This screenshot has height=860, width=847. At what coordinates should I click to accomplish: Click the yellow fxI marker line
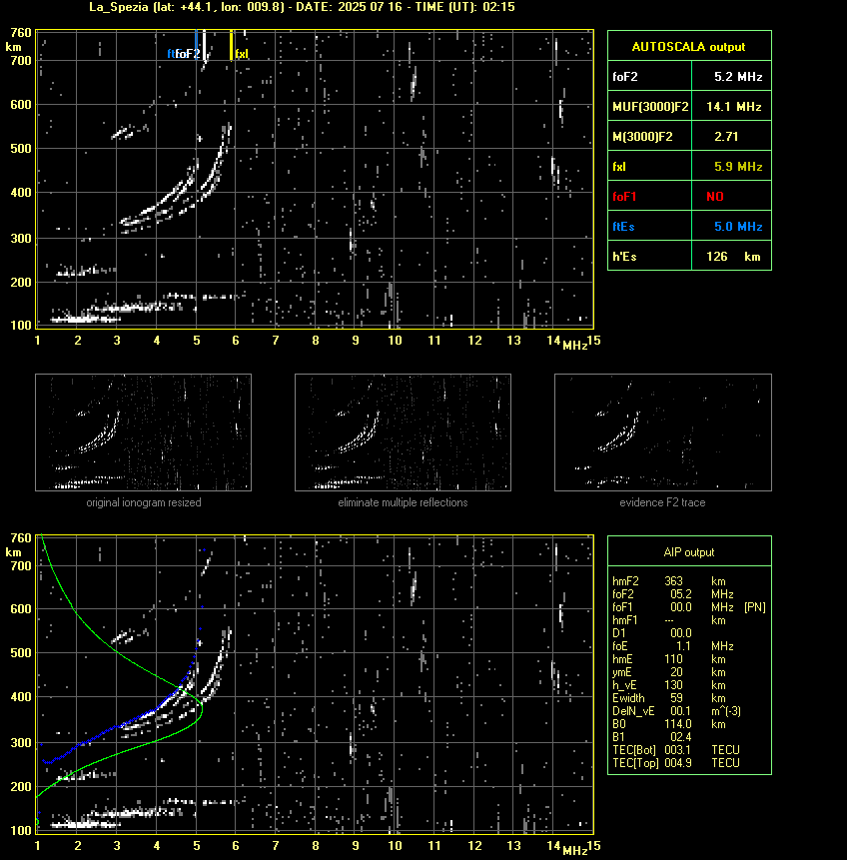(x=231, y=45)
